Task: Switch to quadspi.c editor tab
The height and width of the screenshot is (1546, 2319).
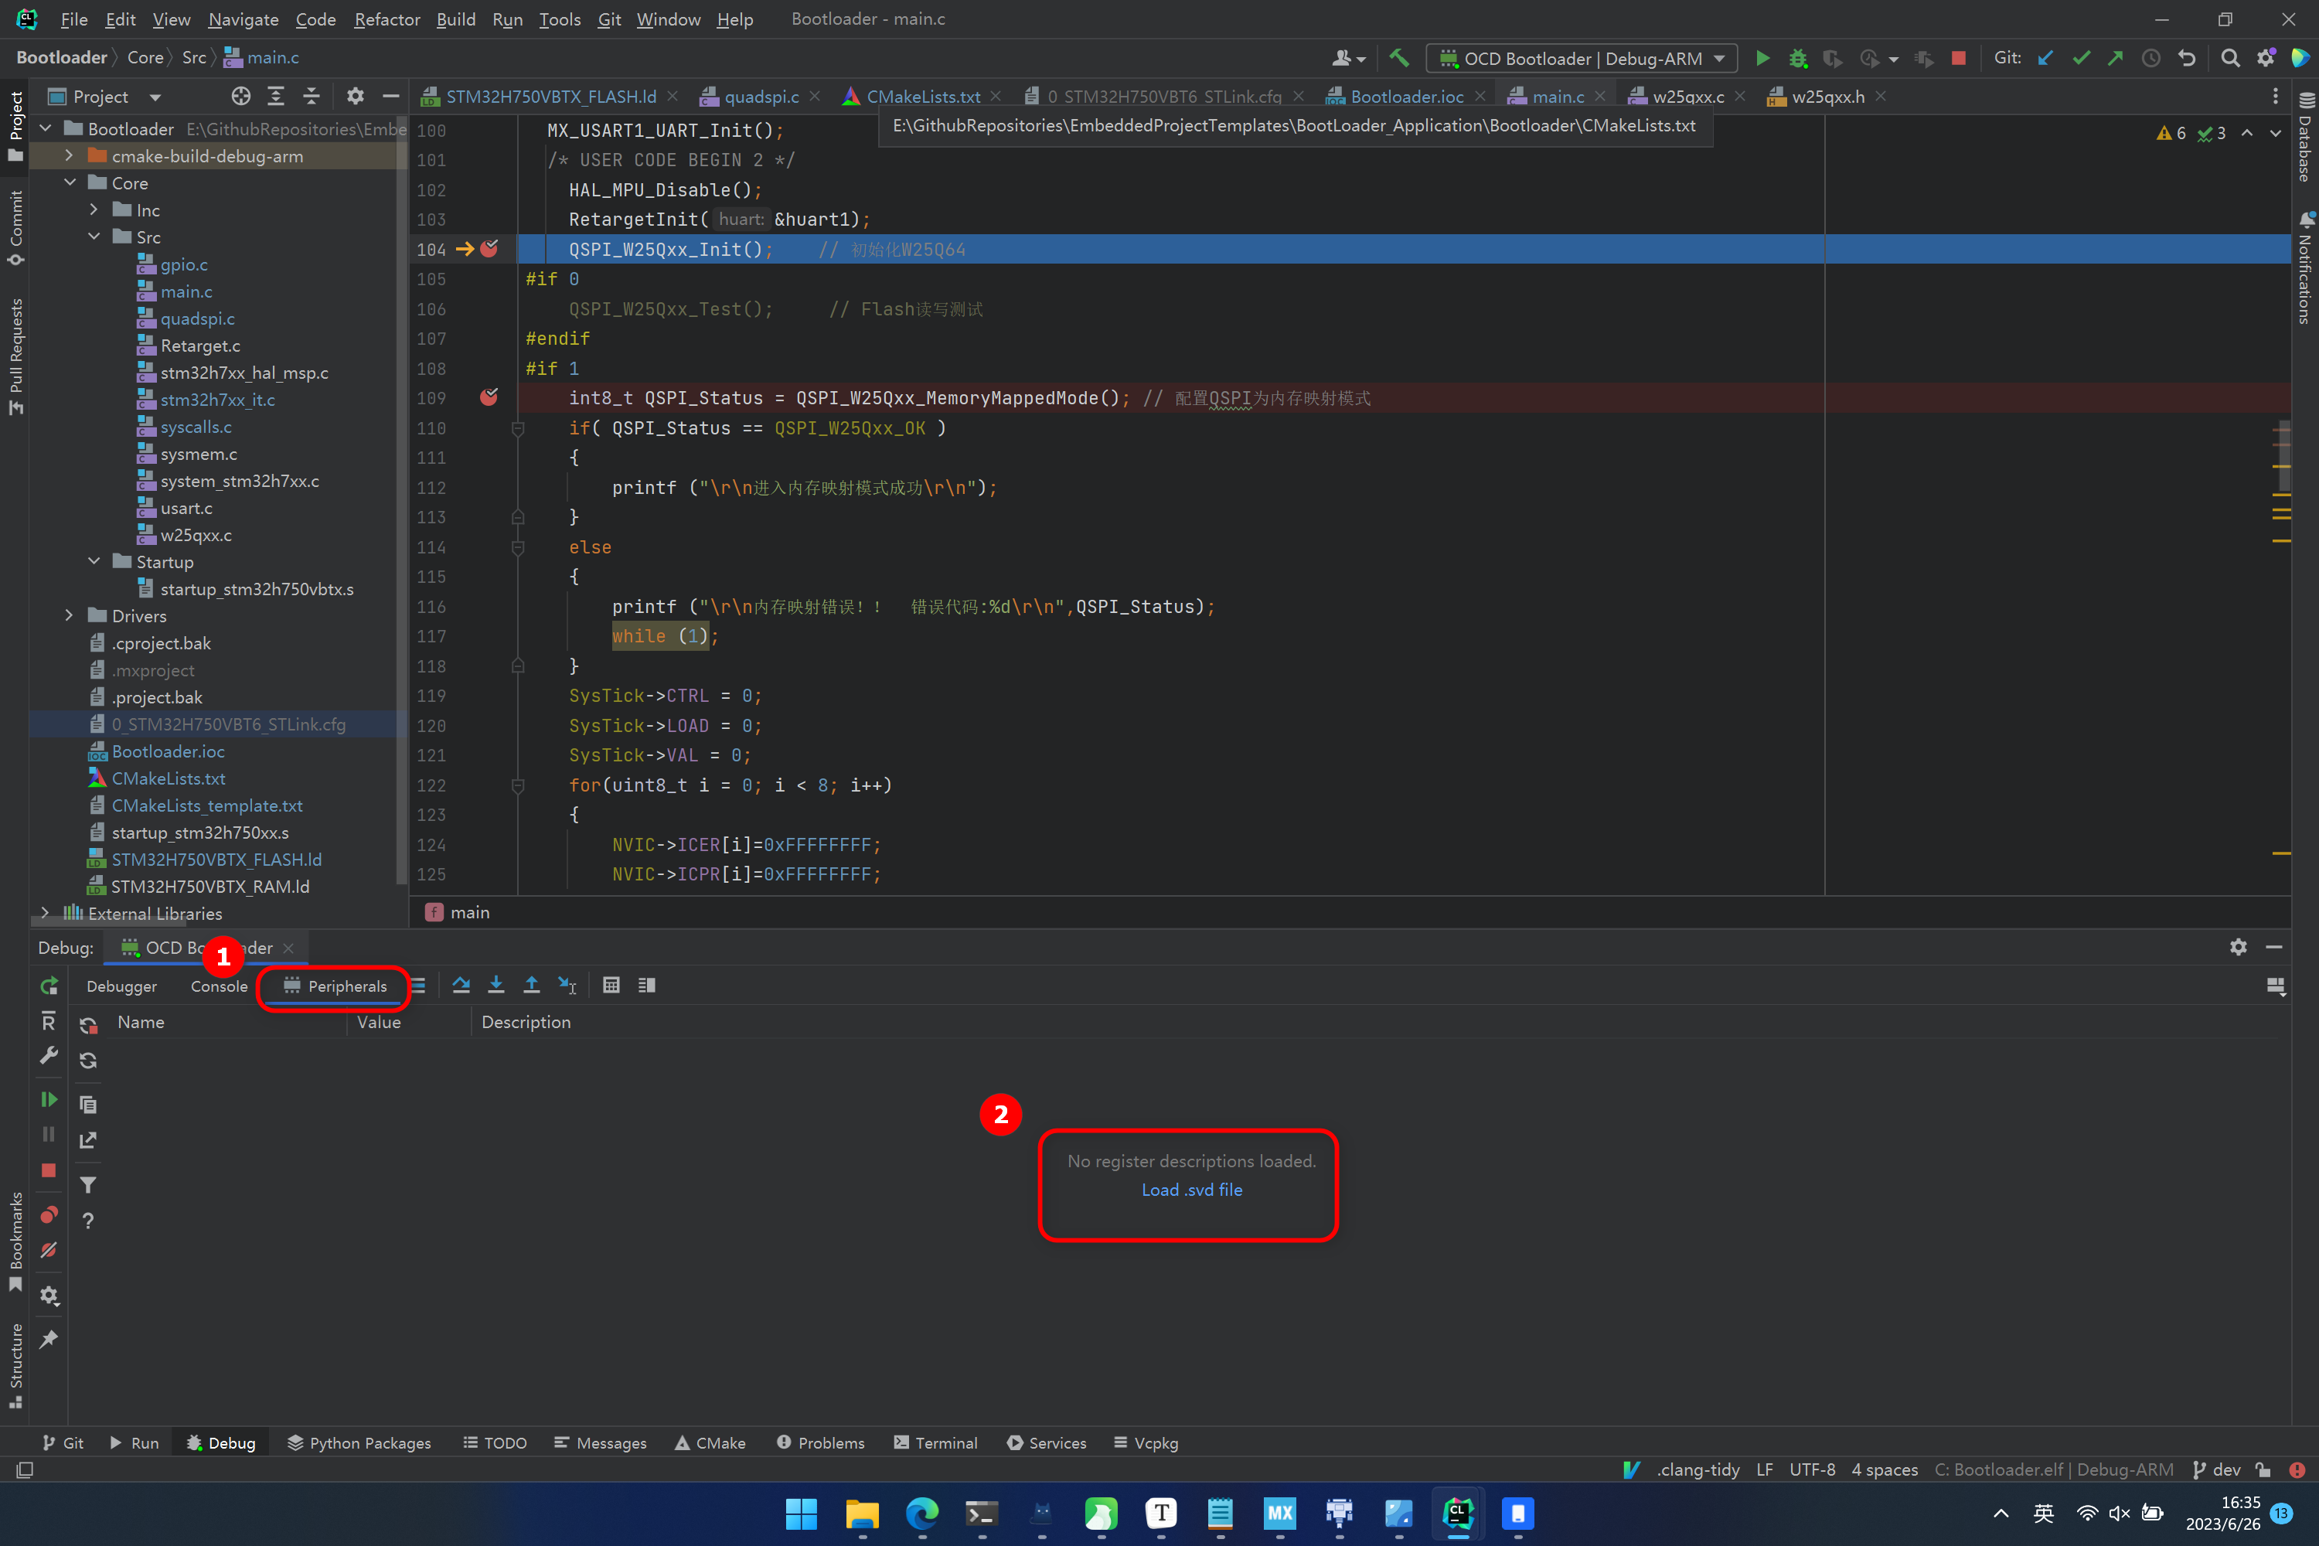Action: (x=760, y=97)
